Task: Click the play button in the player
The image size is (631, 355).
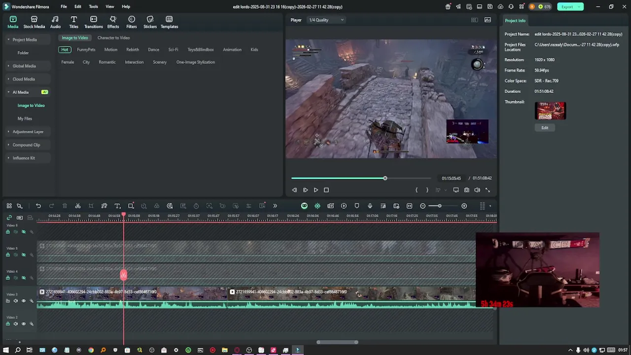Action: coord(315,190)
